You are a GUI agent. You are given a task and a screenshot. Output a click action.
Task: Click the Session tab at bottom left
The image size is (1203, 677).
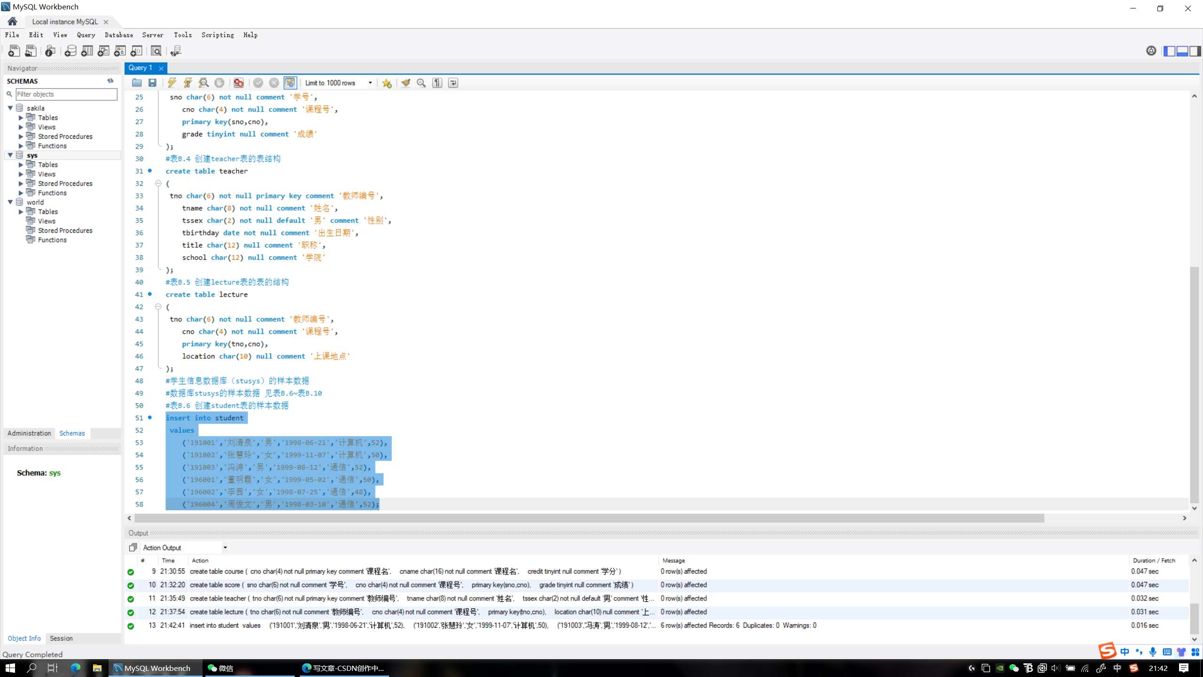click(61, 638)
